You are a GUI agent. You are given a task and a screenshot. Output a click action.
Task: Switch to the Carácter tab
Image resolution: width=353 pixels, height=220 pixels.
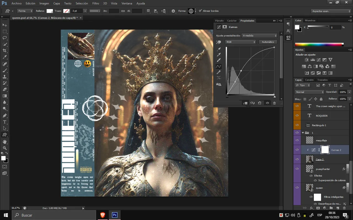coord(232,21)
